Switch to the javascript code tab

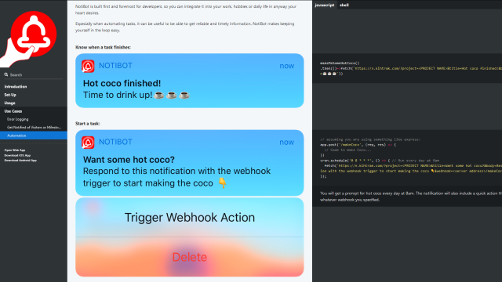[x=324, y=5]
